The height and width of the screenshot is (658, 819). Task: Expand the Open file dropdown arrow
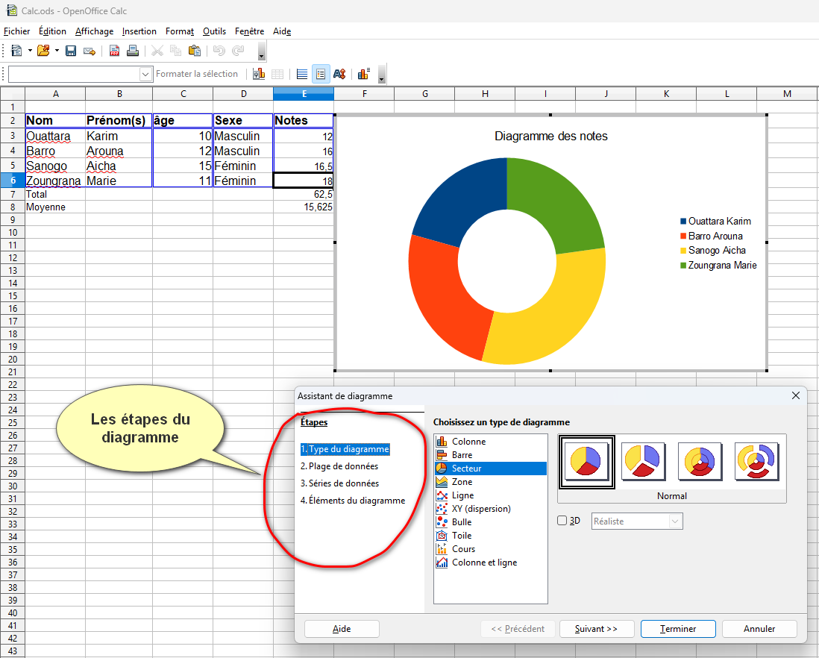click(x=56, y=51)
